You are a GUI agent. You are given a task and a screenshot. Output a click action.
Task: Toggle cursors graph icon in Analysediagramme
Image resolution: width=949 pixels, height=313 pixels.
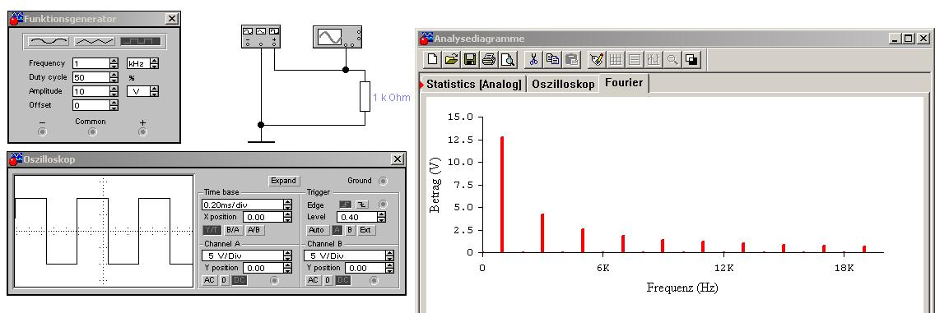coord(654,59)
